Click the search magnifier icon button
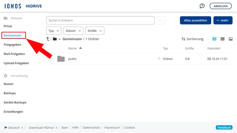The height and width of the screenshot is (133, 237). 161,20
